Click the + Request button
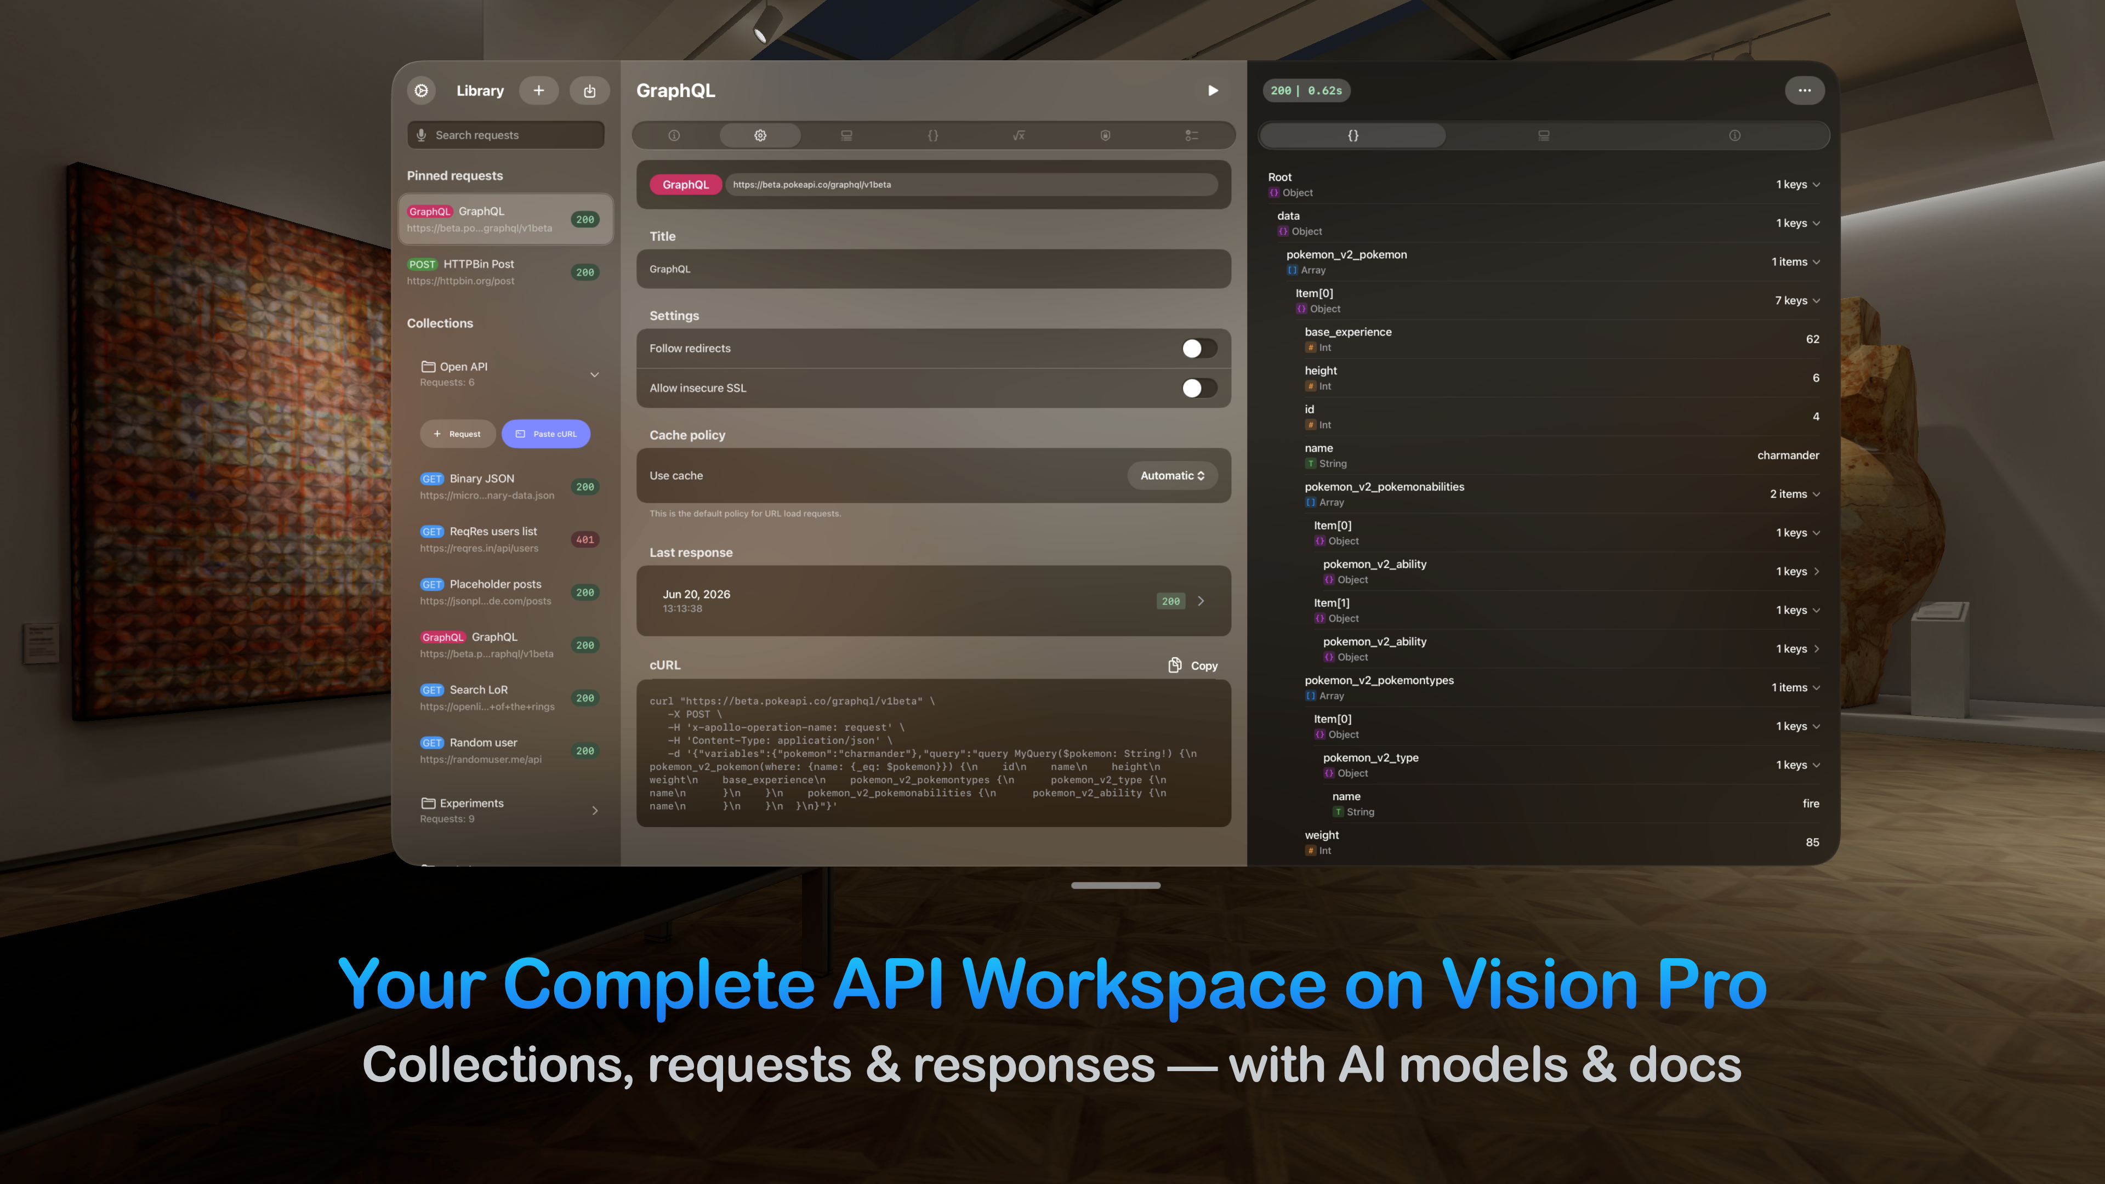The height and width of the screenshot is (1184, 2105). coord(458,434)
